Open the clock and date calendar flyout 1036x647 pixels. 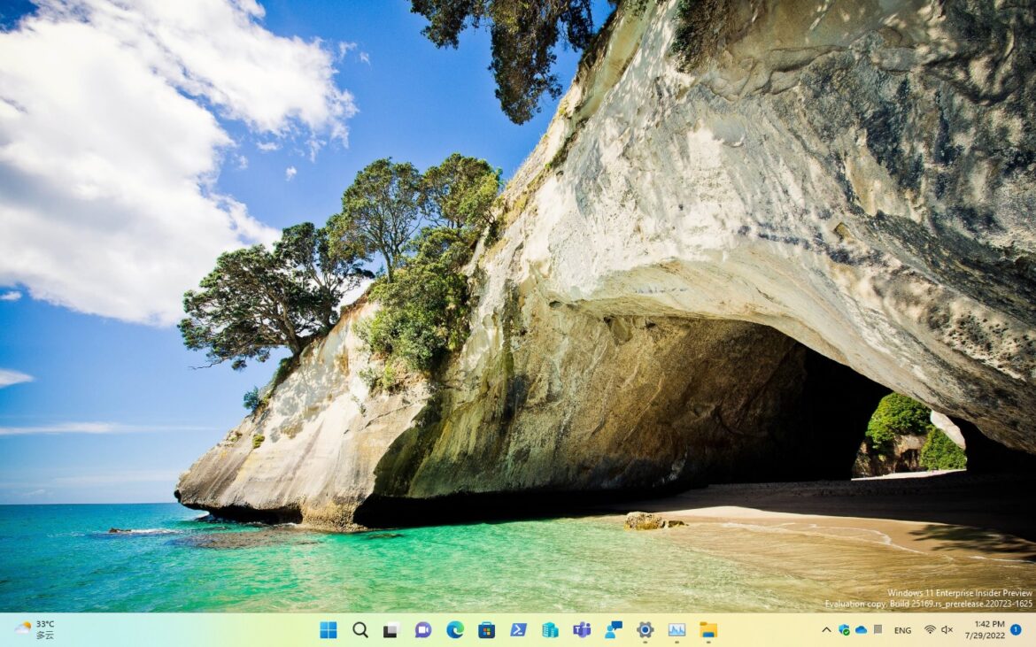click(988, 629)
